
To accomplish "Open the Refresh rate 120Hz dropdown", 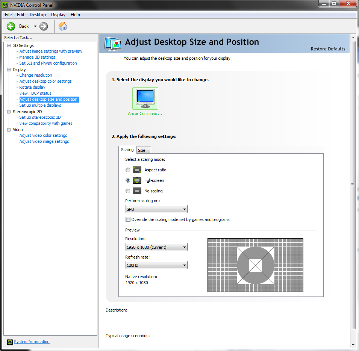I will [156, 265].
